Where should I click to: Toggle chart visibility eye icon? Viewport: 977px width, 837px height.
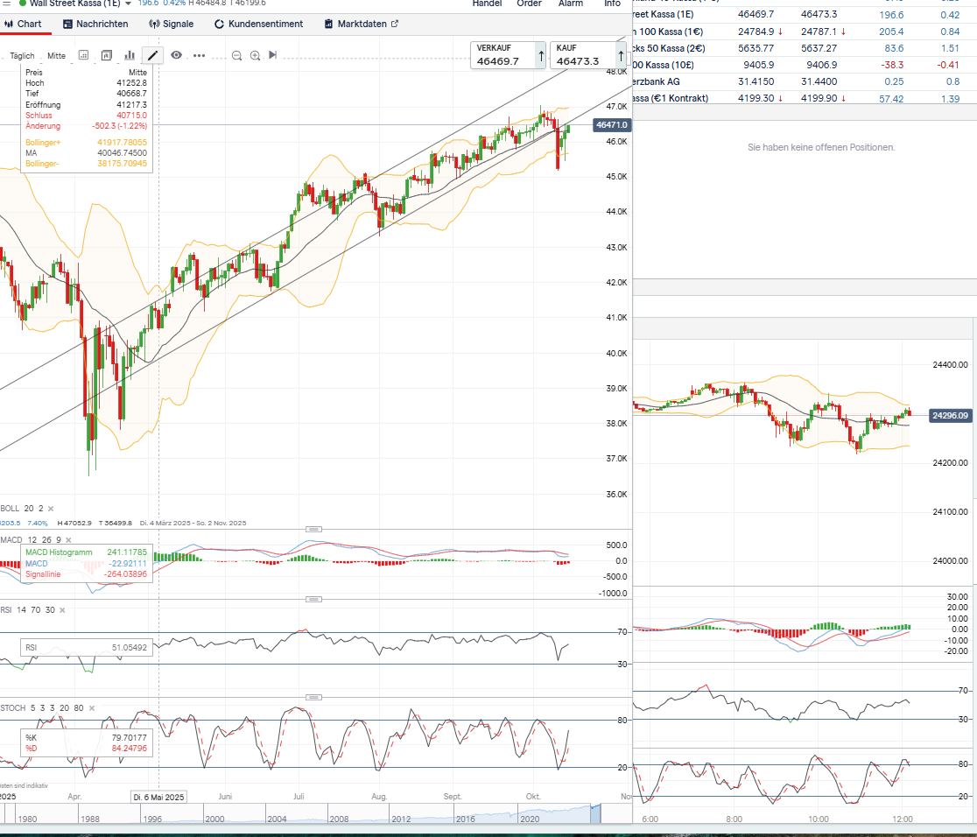[177, 55]
